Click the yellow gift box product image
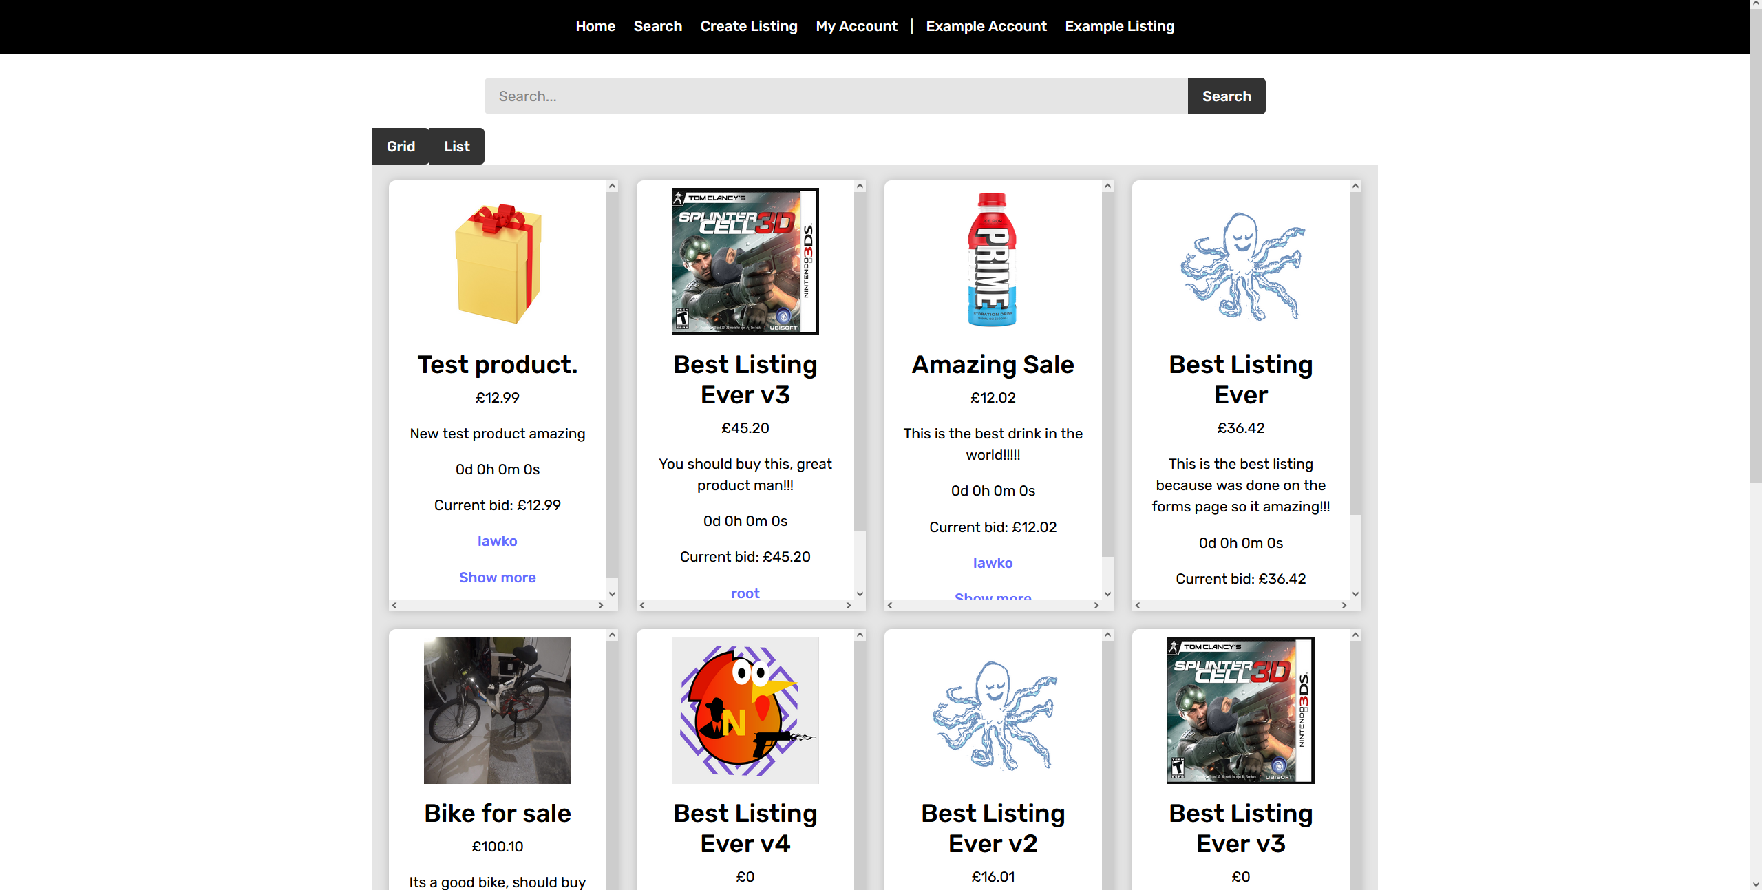Image resolution: width=1762 pixels, height=890 pixels. (x=498, y=262)
